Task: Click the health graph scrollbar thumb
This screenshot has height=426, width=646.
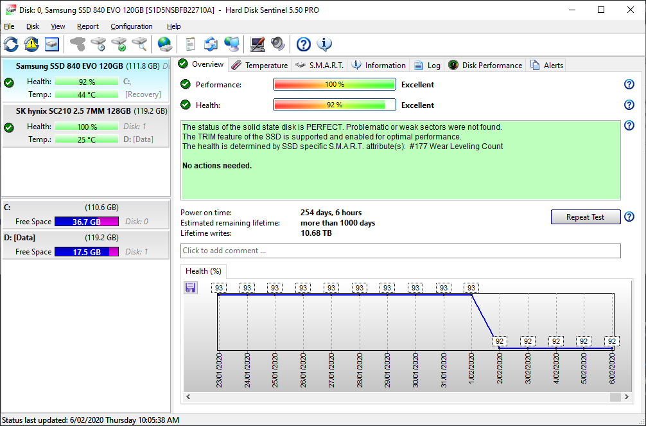Action: tap(615, 396)
